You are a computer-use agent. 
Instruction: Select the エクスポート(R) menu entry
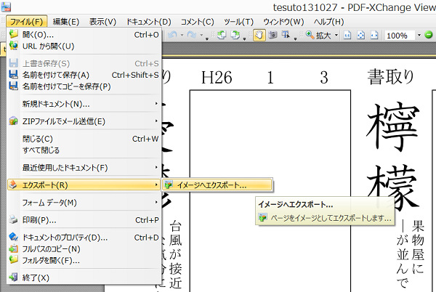(84, 185)
